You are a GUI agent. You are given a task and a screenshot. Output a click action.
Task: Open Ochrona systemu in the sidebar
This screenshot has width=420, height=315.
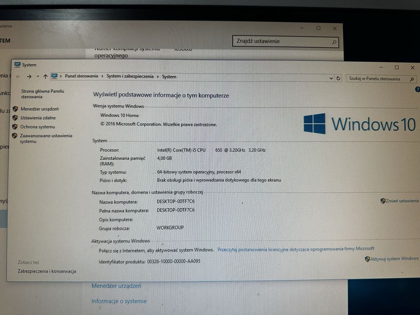pyautogui.click(x=37, y=127)
